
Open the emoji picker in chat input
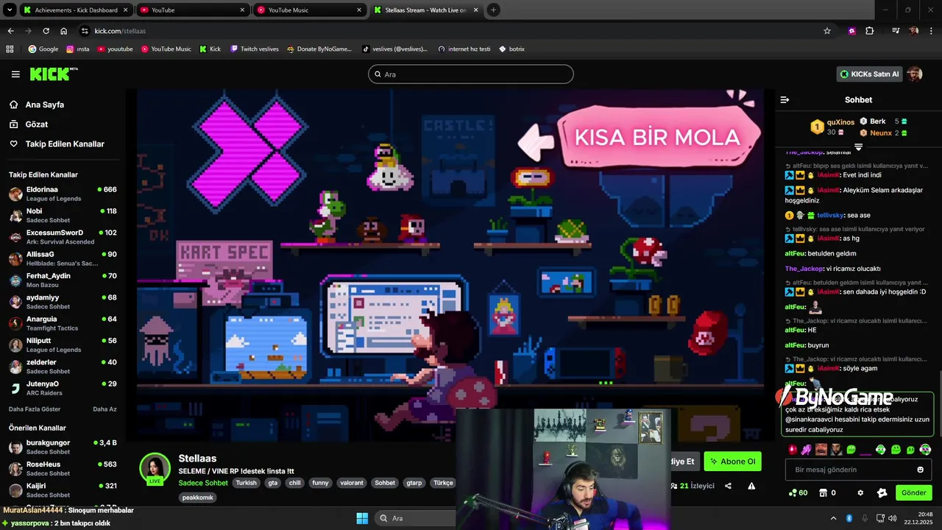click(920, 470)
